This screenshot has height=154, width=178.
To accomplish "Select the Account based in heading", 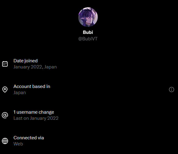I will (x=32, y=86).
